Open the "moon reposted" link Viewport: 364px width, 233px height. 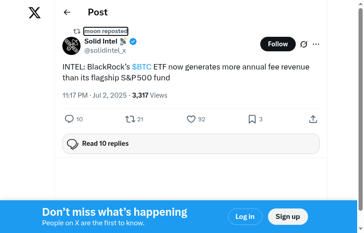click(106, 31)
